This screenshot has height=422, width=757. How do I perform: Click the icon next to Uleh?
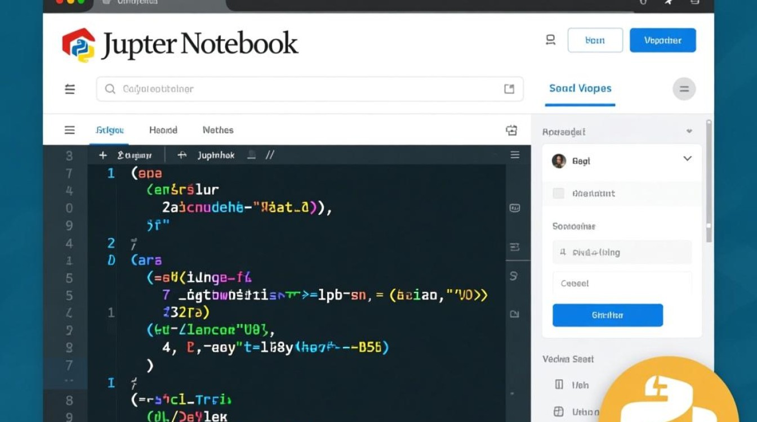(559, 385)
